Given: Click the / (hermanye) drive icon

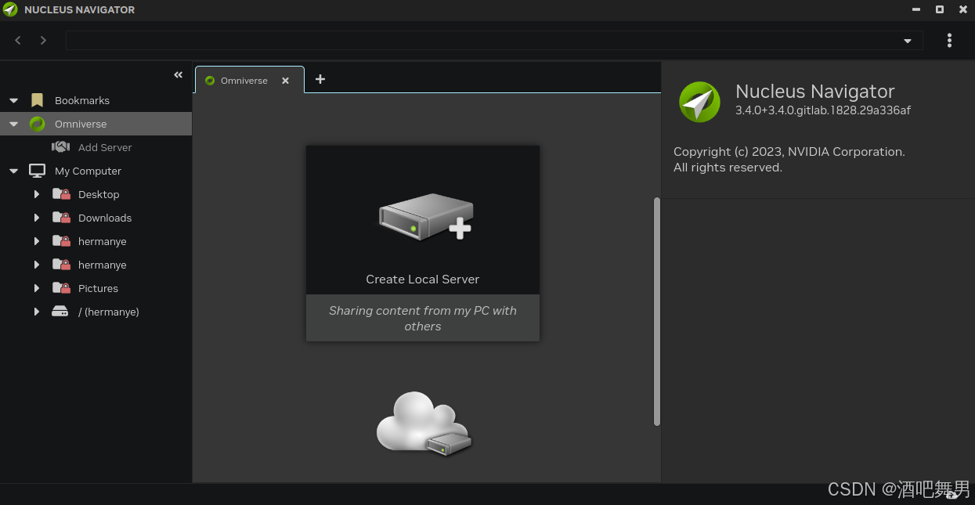Looking at the screenshot, I should coord(60,312).
